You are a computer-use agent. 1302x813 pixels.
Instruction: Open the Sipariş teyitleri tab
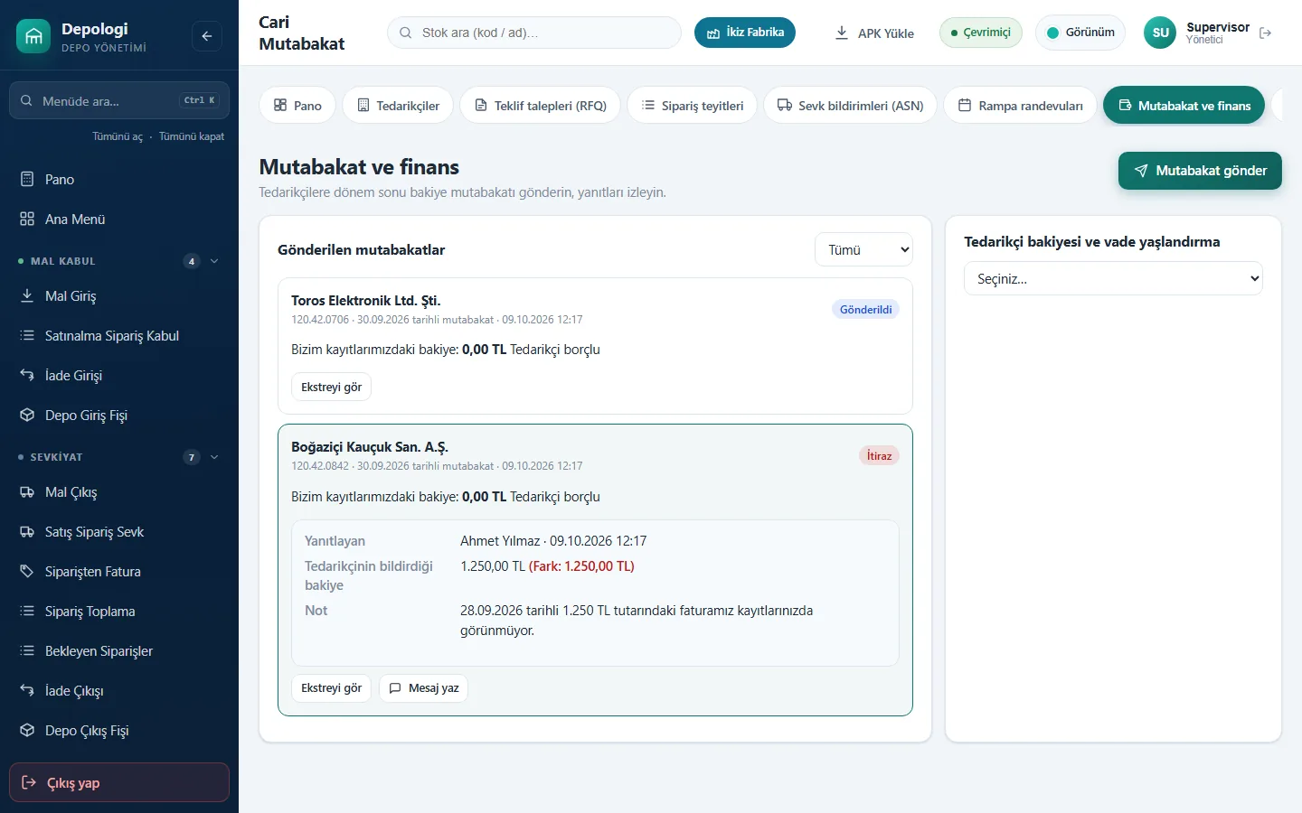coord(692,106)
